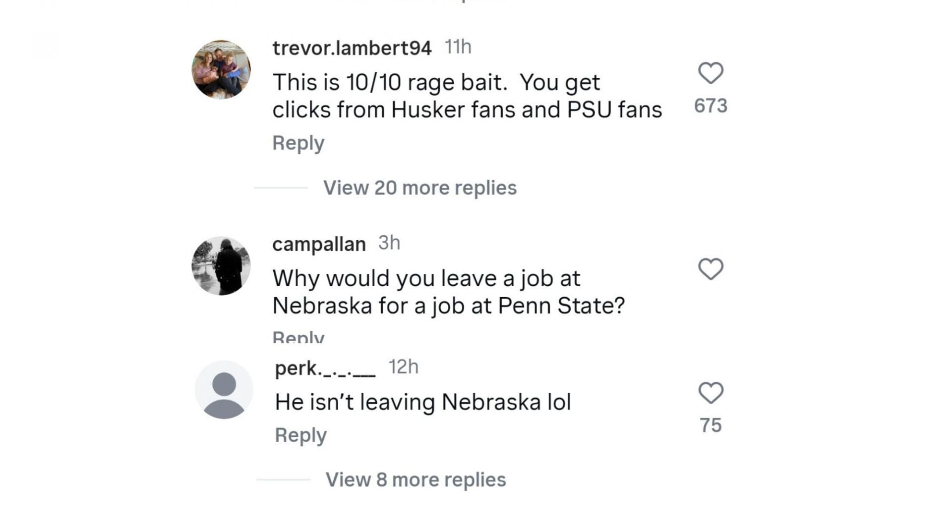View the 673 likes count
The width and height of the screenshot is (952, 523).
click(711, 105)
